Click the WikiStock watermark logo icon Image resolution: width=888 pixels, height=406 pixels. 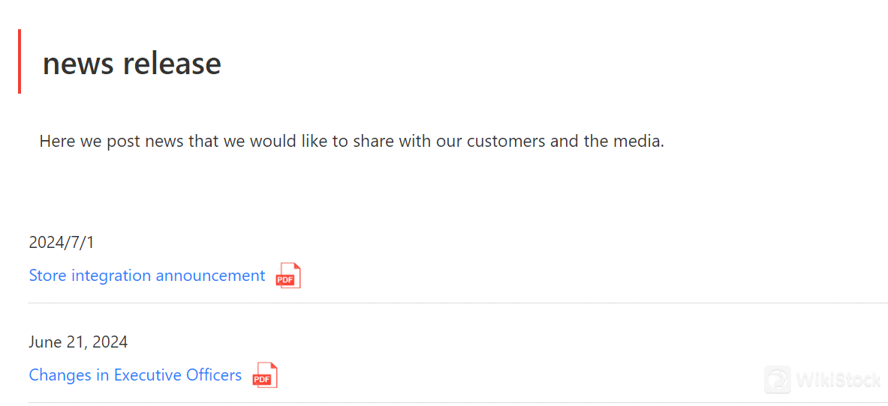[x=778, y=380]
